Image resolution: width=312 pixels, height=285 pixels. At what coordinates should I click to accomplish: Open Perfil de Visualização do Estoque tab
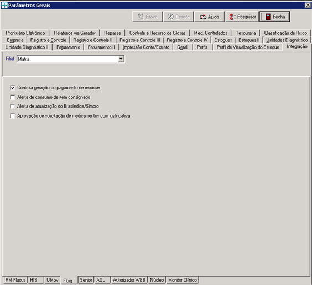point(248,47)
